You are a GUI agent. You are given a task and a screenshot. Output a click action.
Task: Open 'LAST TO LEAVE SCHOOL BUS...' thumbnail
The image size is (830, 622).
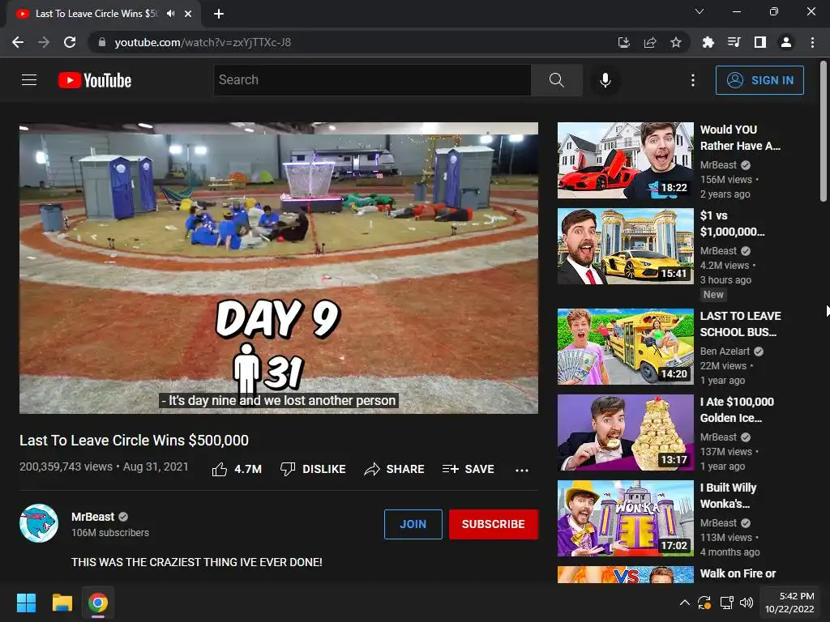click(x=625, y=347)
